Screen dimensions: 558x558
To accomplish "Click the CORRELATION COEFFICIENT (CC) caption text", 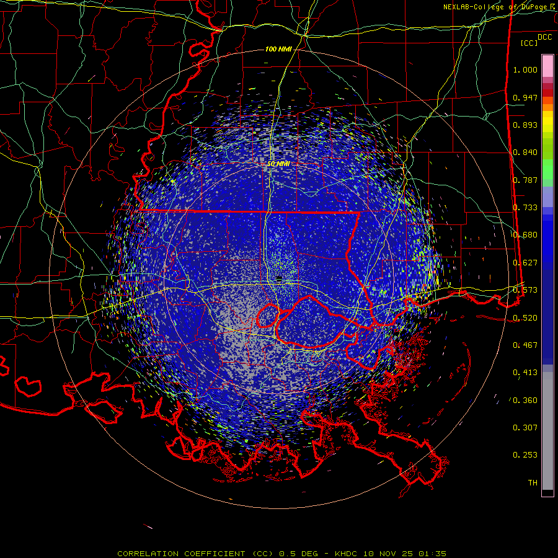I will pyautogui.click(x=195, y=554).
